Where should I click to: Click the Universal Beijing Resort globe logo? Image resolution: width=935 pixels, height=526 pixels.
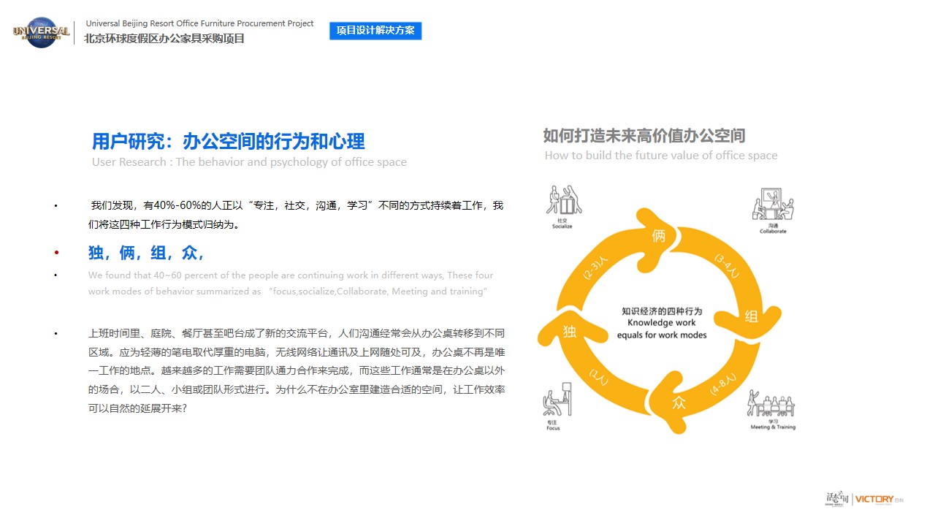click(x=41, y=32)
